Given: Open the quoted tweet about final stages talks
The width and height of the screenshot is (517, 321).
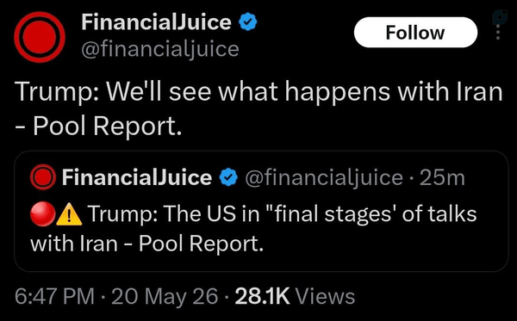Looking at the screenshot, I should coord(261,211).
